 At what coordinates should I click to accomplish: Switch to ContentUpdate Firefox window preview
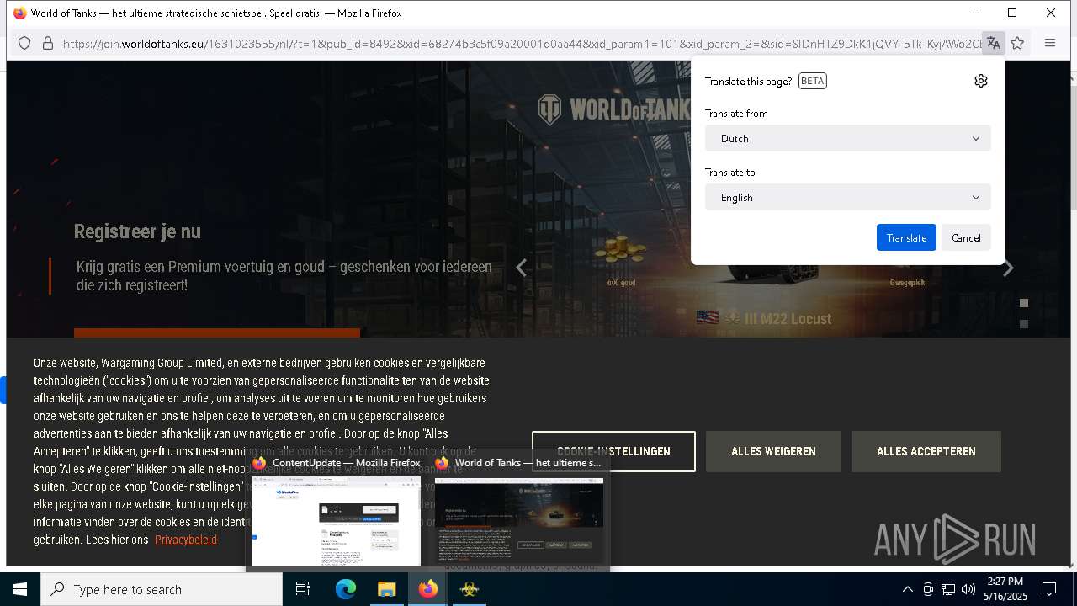click(337, 512)
